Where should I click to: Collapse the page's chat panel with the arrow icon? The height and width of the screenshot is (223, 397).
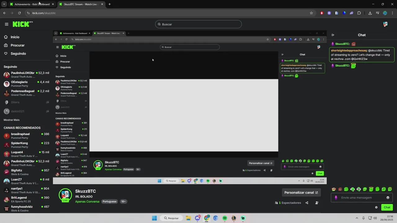tap(332, 35)
